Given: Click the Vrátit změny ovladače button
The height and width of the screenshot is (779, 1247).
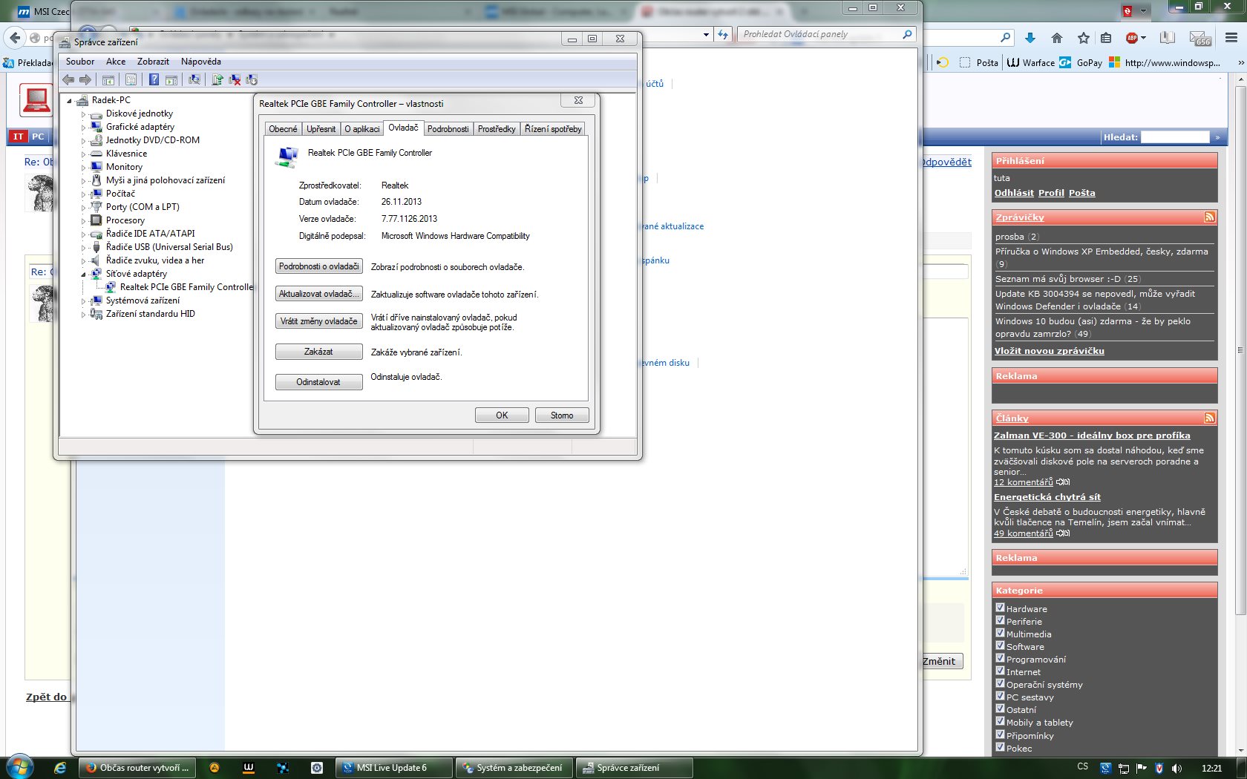Looking at the screenshot, I should 319,321.
